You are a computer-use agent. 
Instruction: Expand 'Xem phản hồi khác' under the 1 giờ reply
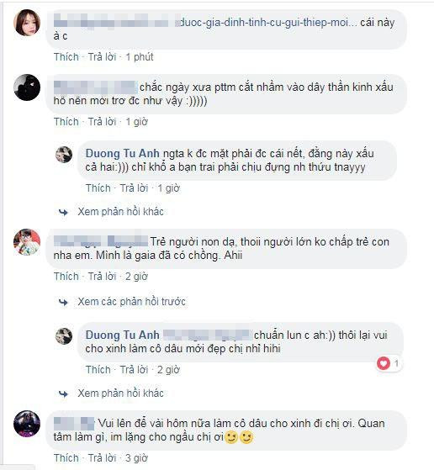pyautogui.click(x=120, y=212)
